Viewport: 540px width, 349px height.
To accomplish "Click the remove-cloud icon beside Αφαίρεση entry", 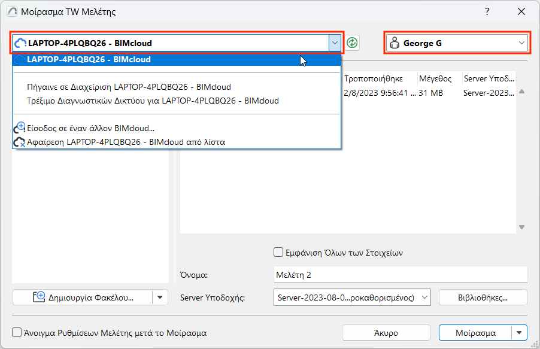I will [x=19, y=142].
